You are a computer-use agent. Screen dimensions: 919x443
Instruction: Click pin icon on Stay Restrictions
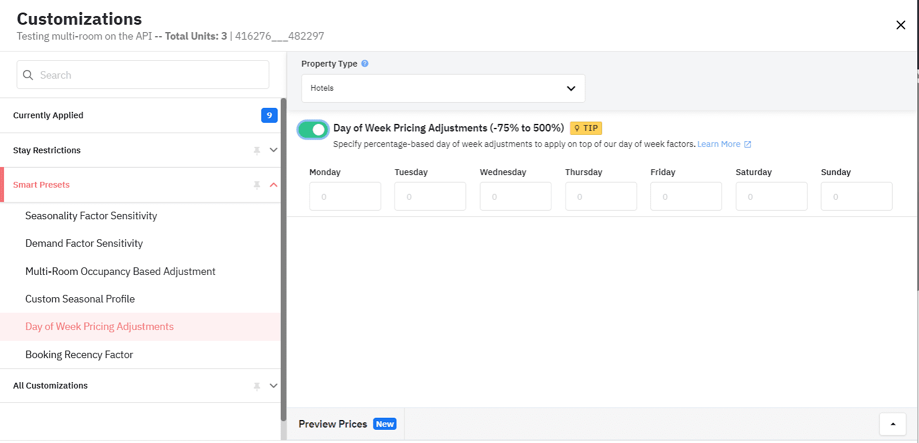click(257, 150)
